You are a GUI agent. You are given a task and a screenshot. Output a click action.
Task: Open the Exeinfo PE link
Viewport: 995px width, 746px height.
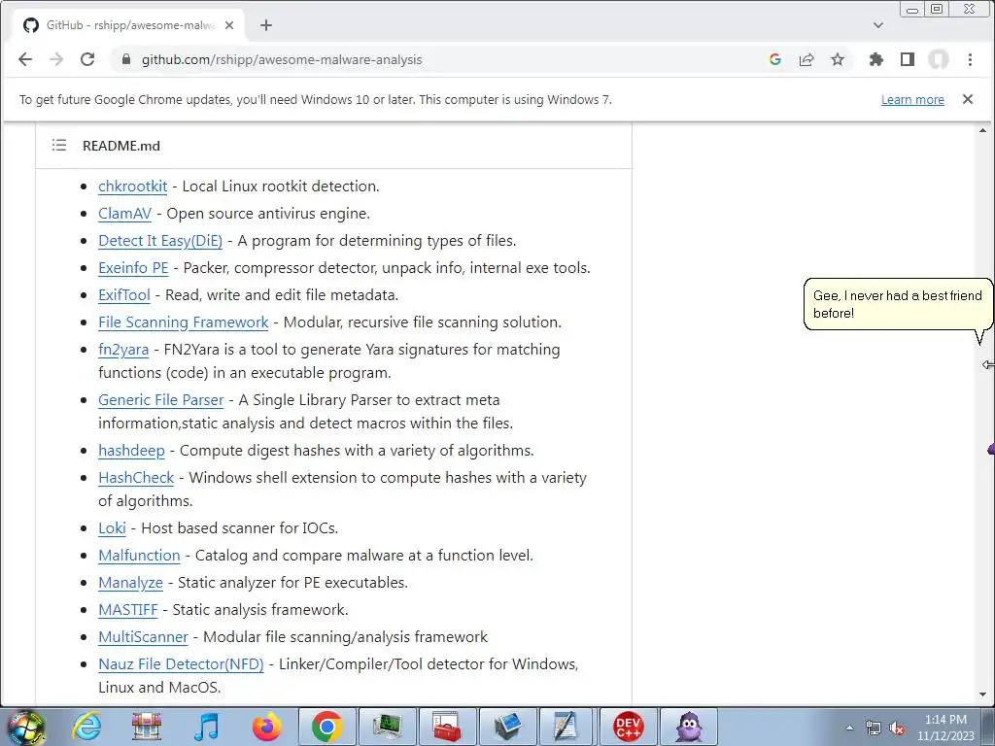point(133,268)
